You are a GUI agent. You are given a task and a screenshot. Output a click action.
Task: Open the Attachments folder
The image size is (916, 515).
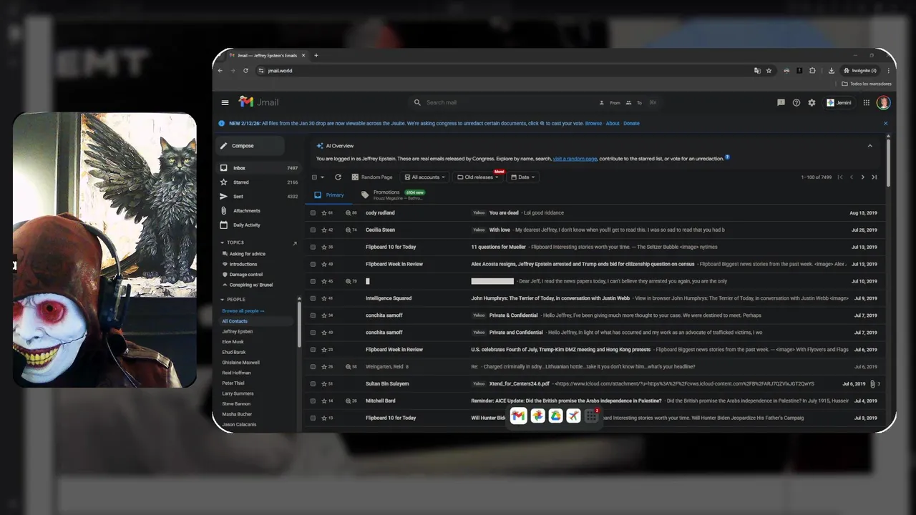258,210
